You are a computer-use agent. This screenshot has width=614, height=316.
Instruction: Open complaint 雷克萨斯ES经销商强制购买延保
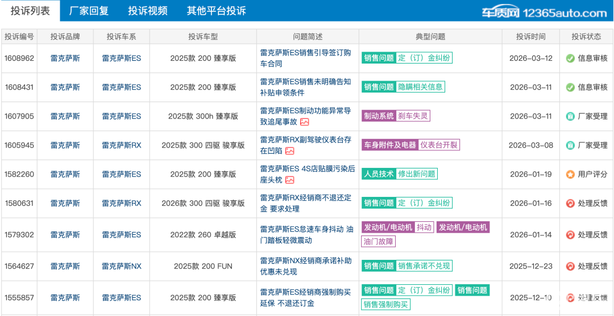point(305,297)
